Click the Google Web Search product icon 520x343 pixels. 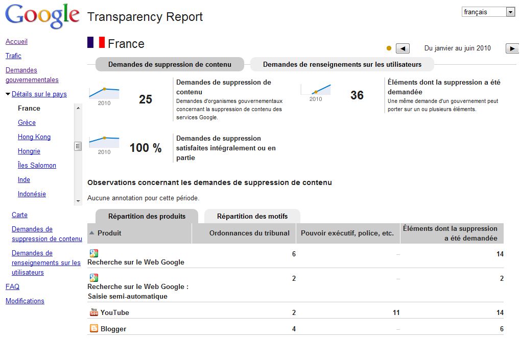(94, 253)
